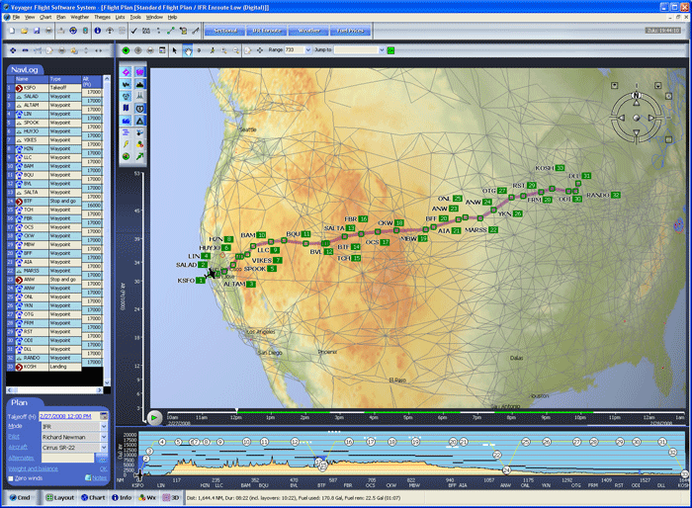Click the Weather toolbar button
Viewport: 692px width, 508px height.
click(x=308, y=31)
